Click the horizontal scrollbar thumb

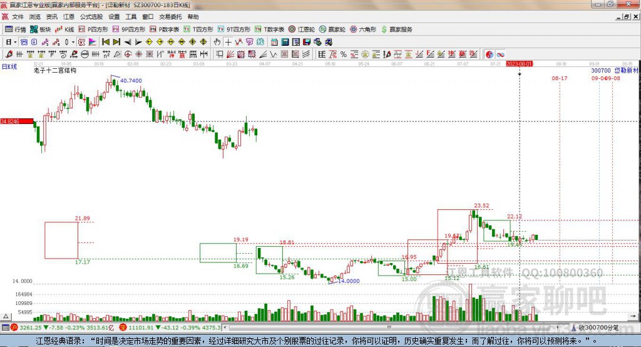tap(388, 328)
